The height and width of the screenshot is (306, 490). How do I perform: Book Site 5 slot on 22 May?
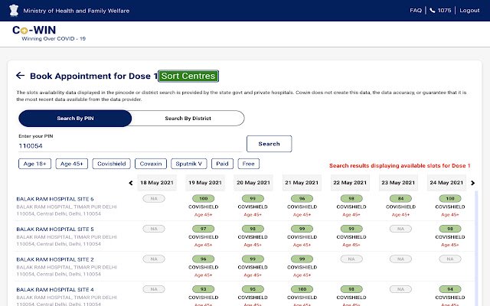tap(351, 229)
